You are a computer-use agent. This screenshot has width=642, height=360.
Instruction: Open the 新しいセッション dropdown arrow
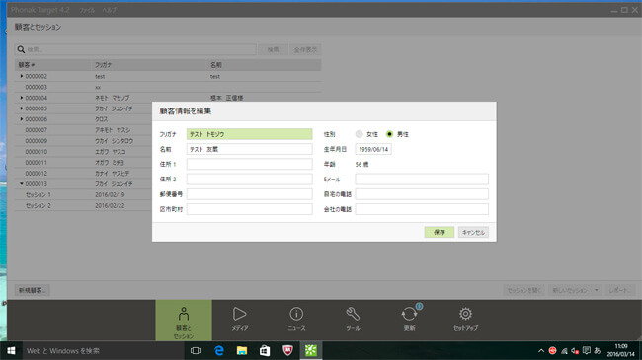click(x=597, y=290)
